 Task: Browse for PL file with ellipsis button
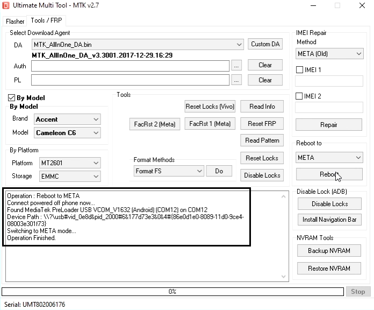(236, 80)
